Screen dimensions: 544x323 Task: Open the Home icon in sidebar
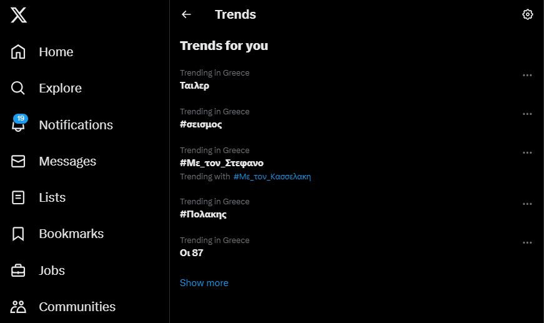pos(19,52)
